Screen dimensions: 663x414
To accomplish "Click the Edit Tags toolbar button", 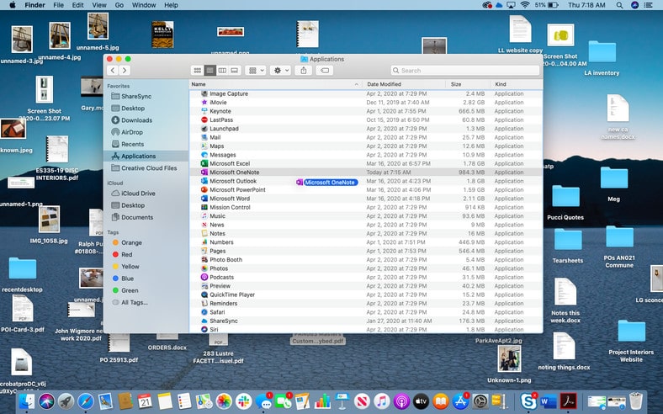I will [325, 71].
